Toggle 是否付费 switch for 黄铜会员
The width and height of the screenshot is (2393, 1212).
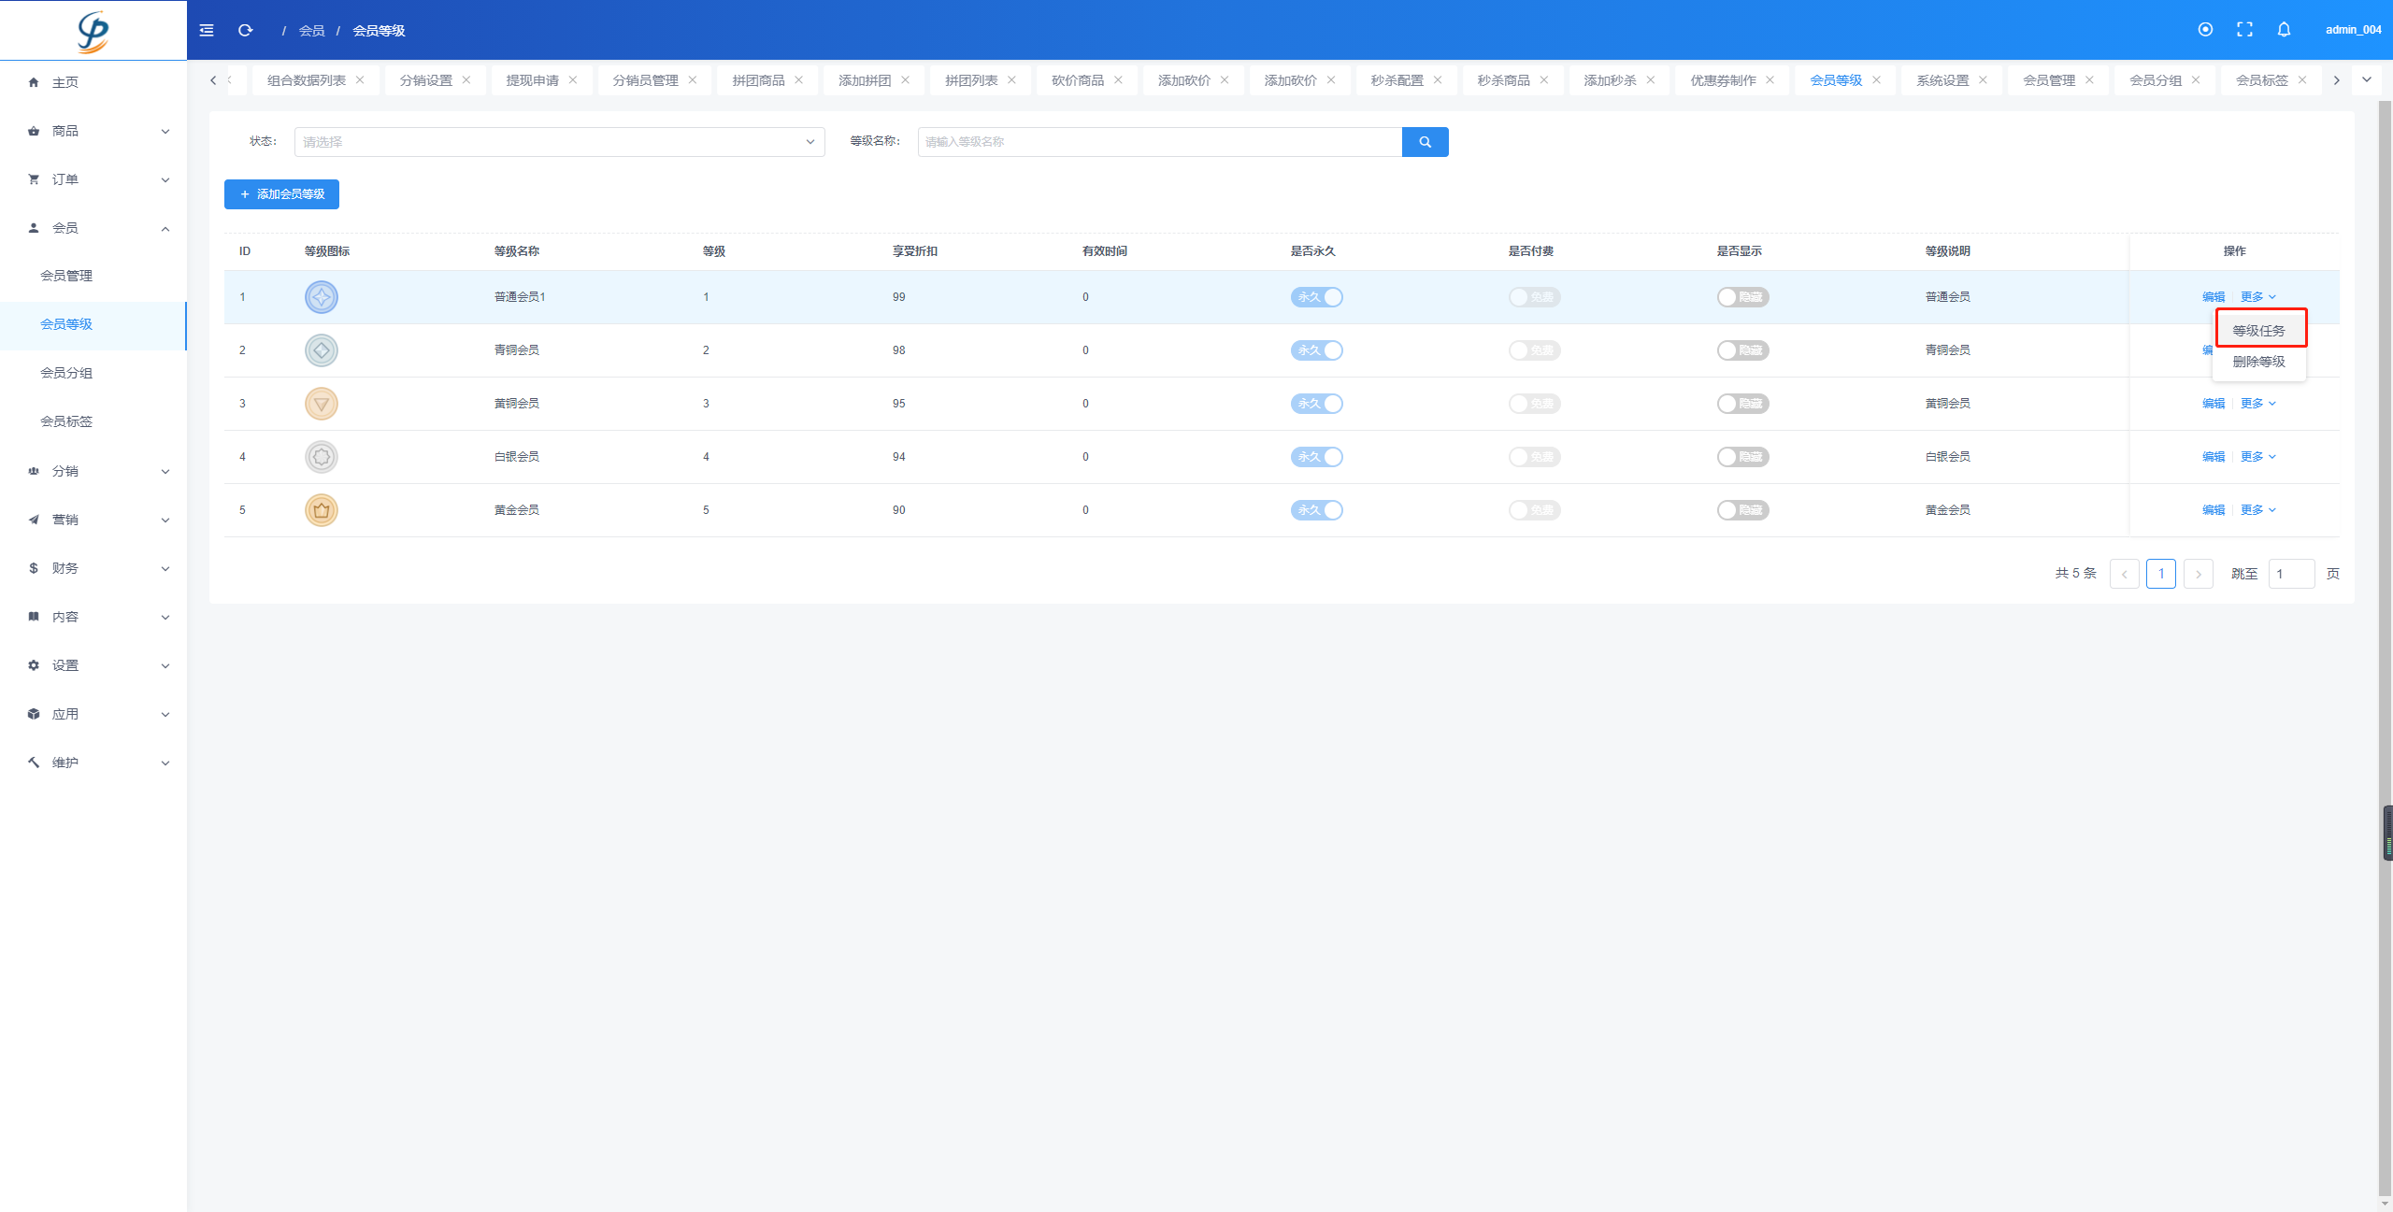[1534, 404]
